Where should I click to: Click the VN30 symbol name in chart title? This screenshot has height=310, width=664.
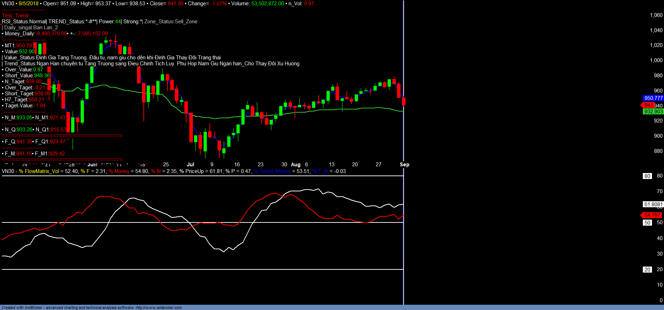click(x=8, y=4)
